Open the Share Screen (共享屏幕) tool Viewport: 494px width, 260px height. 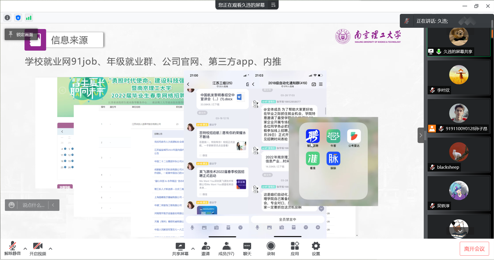click(x=180, y=249)
